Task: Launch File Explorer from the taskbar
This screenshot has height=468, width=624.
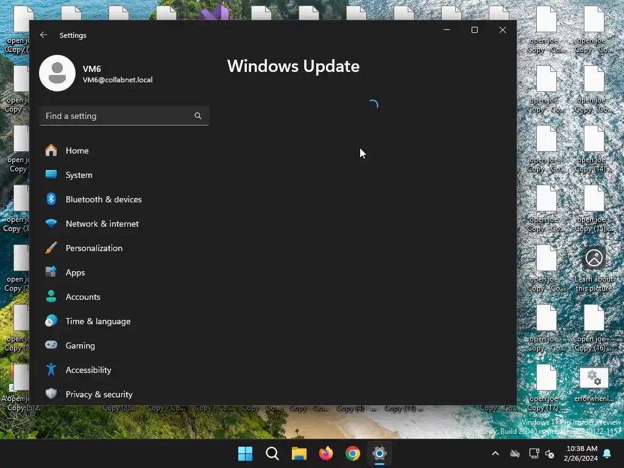Action: 299,453
